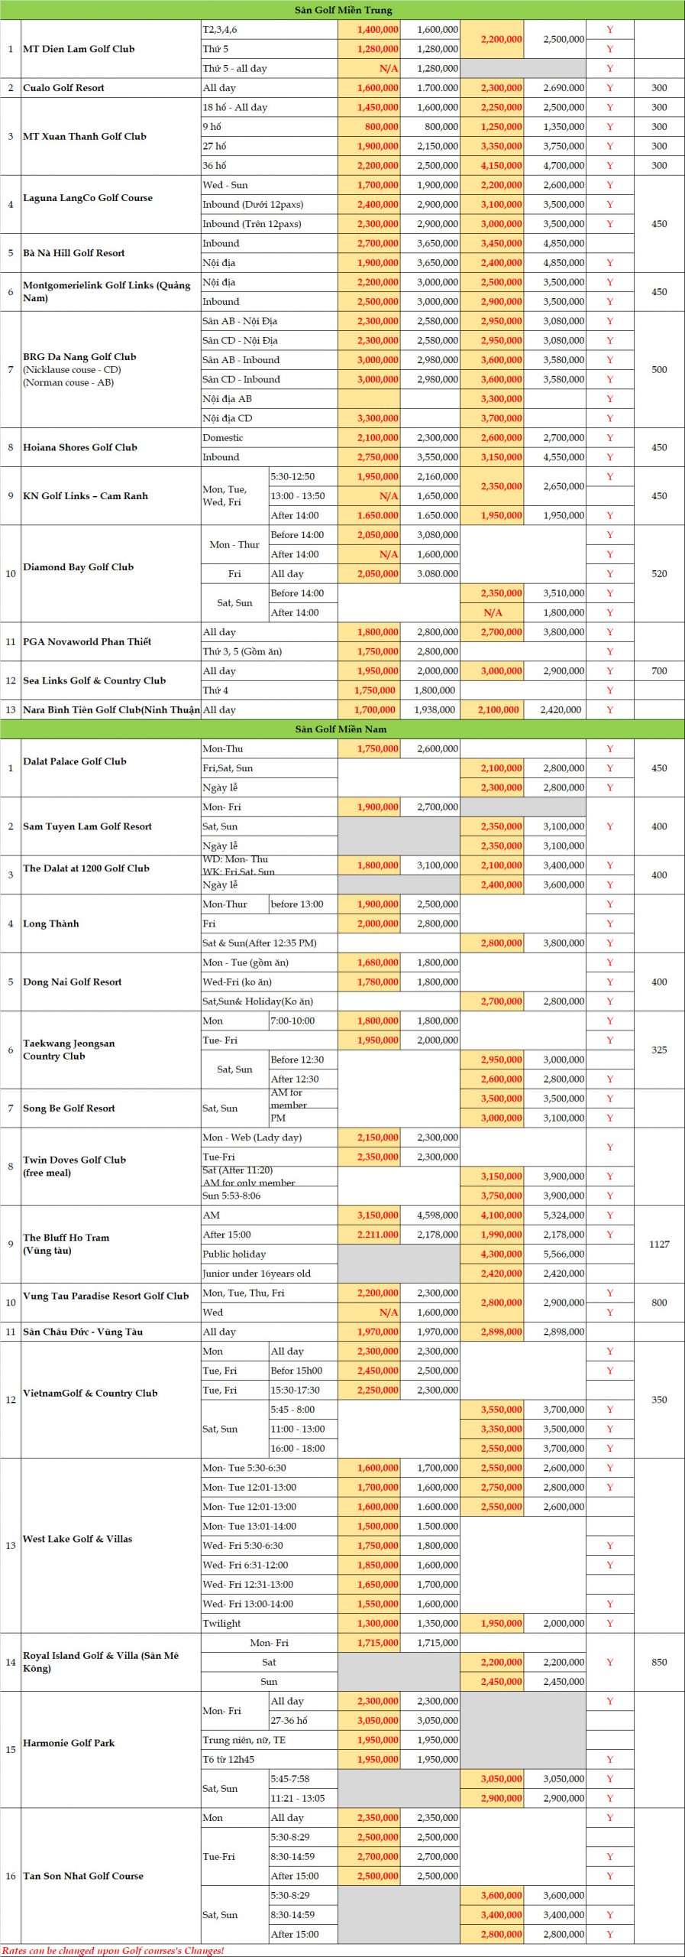Screen dimensions: 685x1957
Task: Select 'Taekwang Jeongsan Country Club' cell
Action: (111, 1050)
